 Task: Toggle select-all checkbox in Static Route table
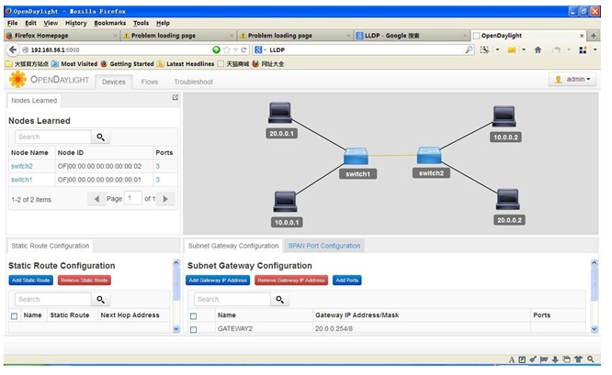(x=15, y=316)
